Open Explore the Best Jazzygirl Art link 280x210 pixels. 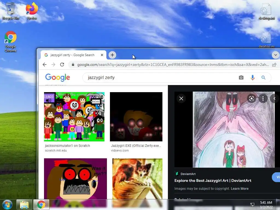click(x=213, y=180)
